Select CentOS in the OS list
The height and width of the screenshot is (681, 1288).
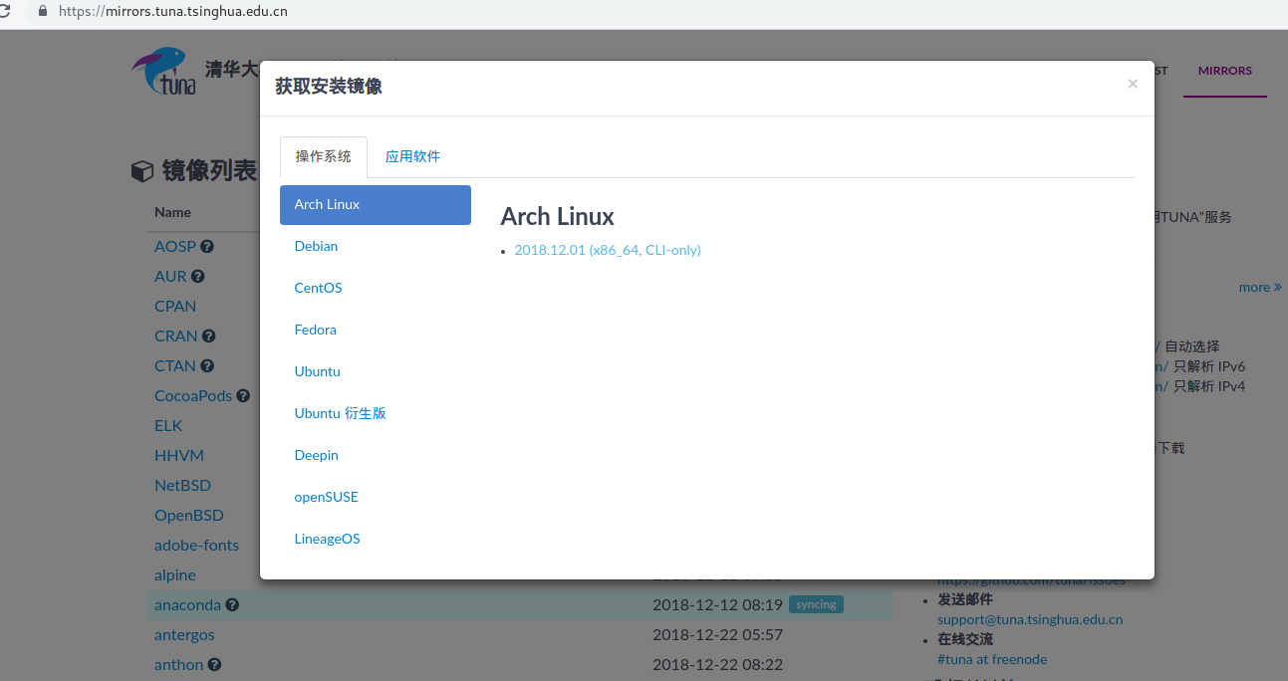[x=376, y=288]
